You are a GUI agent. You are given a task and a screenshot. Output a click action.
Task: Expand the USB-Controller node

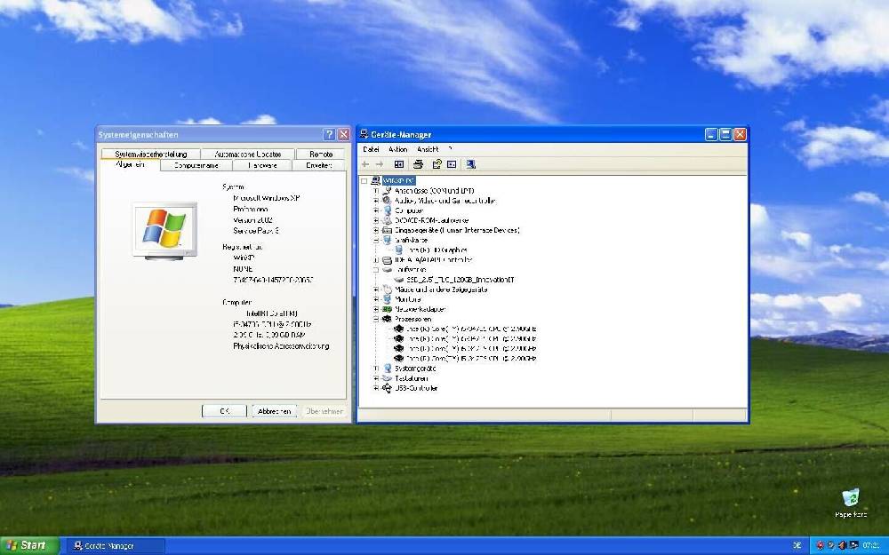tap(375, 389)
